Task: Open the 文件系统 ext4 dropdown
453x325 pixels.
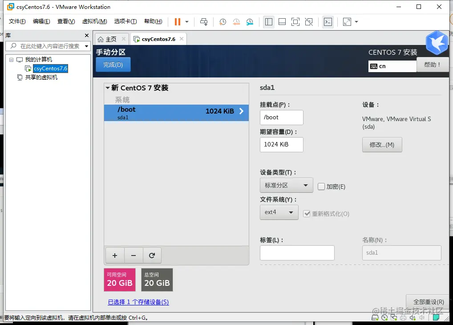Action: [279, 212]
